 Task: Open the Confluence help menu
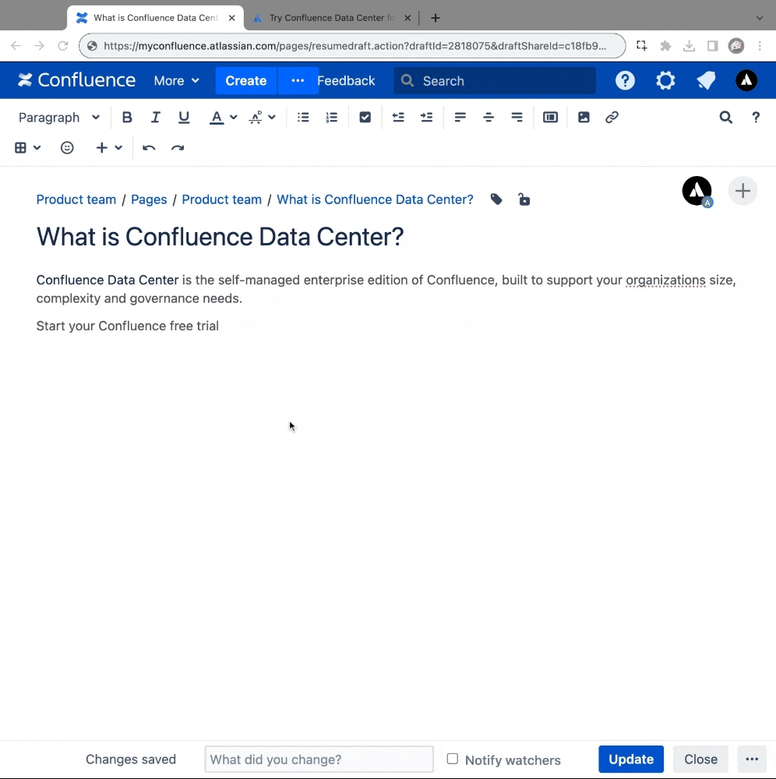tap(625, 80)
